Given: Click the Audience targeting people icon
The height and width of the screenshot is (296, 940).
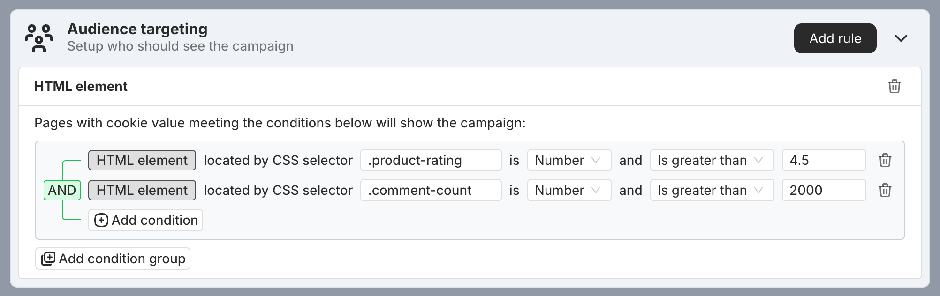Looking at the screenshot, I should click(39, 38).
